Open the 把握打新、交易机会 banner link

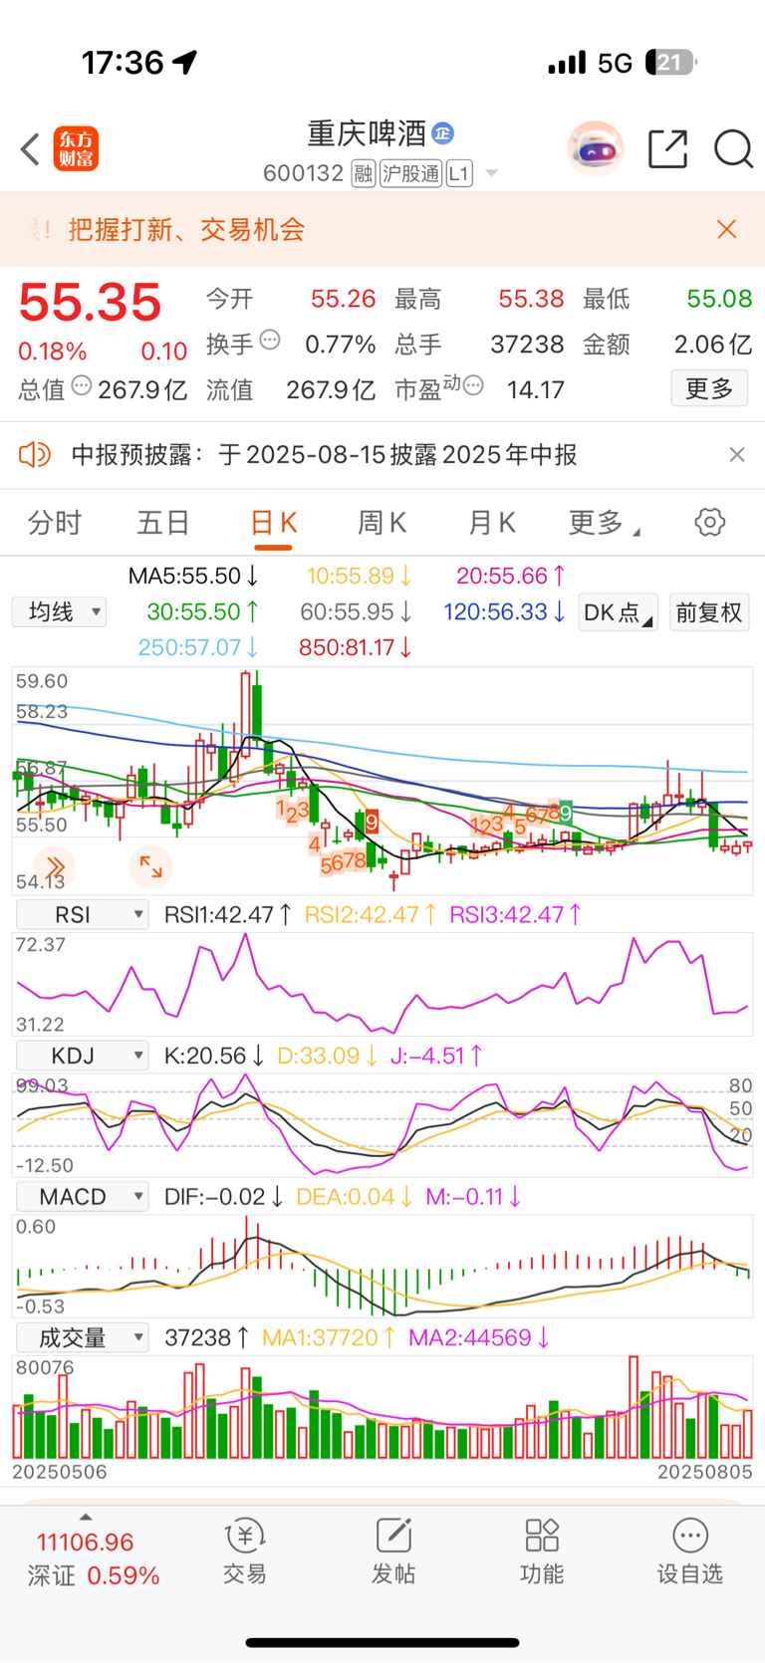[x=187, y=230]
